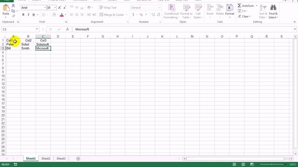Toggle Center alignment
The image size is (298, 167).
coord(77,14)
